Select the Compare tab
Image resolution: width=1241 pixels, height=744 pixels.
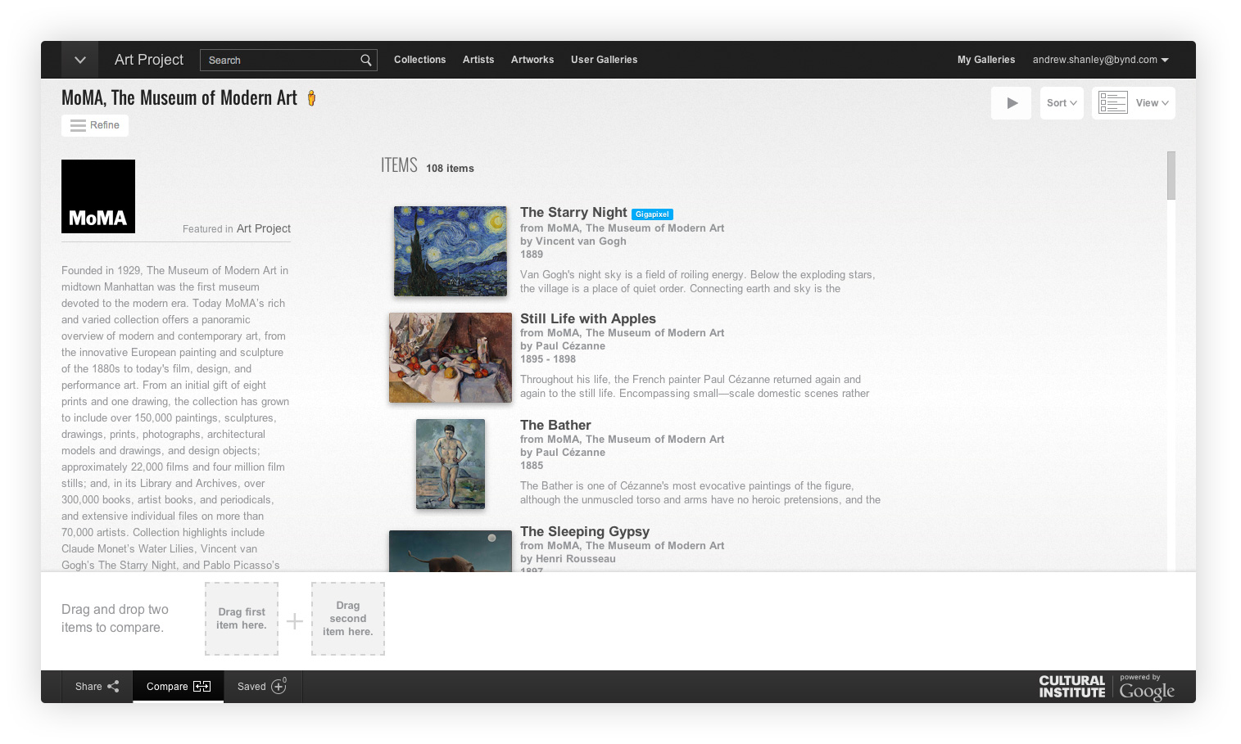pos(179,687)
